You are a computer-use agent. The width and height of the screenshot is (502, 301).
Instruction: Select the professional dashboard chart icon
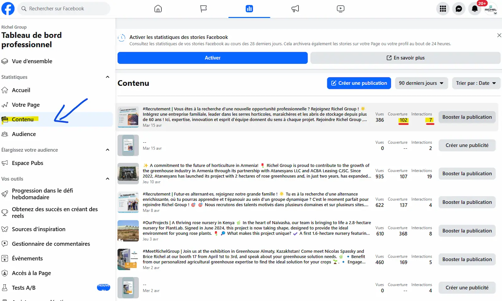pos(249,8)
